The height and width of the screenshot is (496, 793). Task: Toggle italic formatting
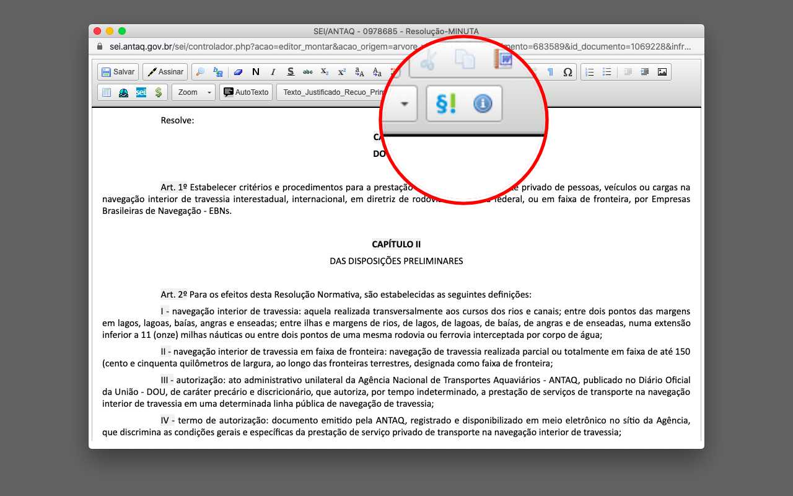tap(273, 72)
